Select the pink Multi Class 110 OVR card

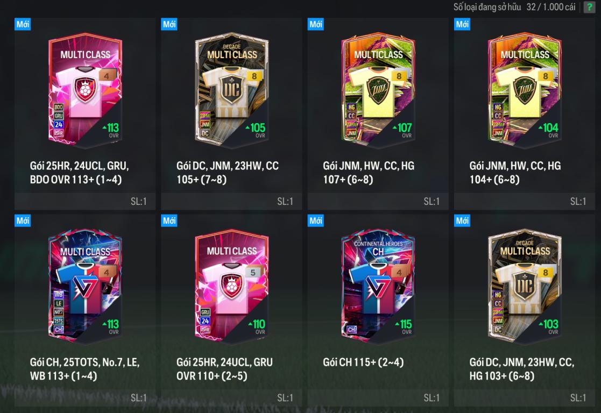pyautogui.click(x=232, y=287)
